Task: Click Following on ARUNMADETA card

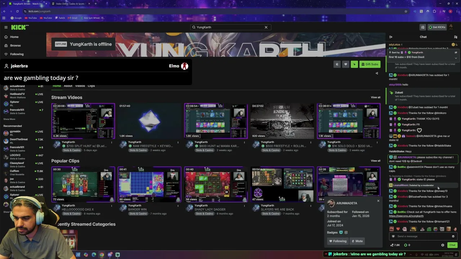Action: pos(338,241)
